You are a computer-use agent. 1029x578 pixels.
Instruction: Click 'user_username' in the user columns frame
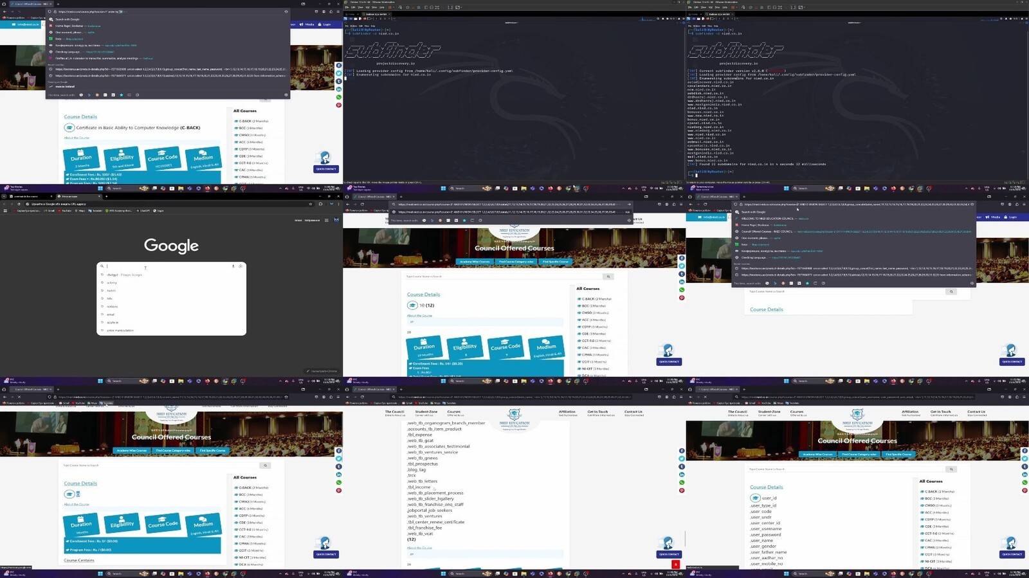point(766,529)
